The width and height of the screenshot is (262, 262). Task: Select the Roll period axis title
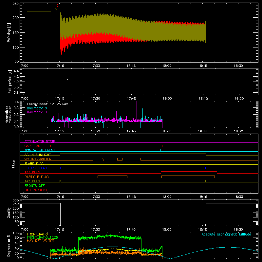[x=10, y=82]
